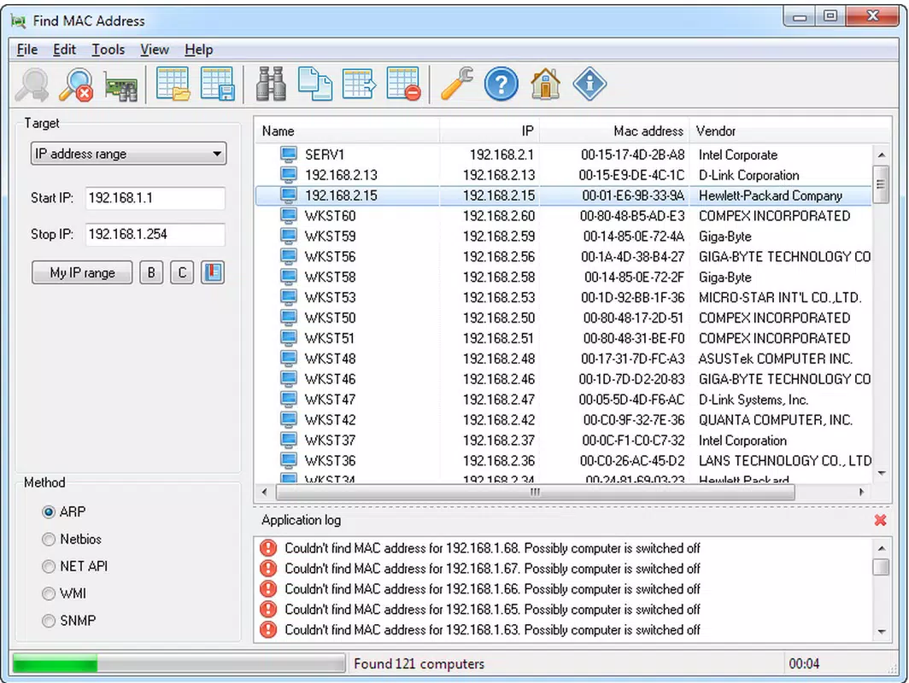The width and height of the screenshot is (909, 683).
Task: Select the WKST53 row
Action: (564, 298)
